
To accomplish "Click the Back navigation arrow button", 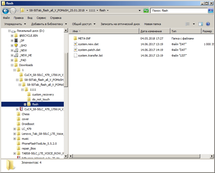I will [x=6, y=11].
